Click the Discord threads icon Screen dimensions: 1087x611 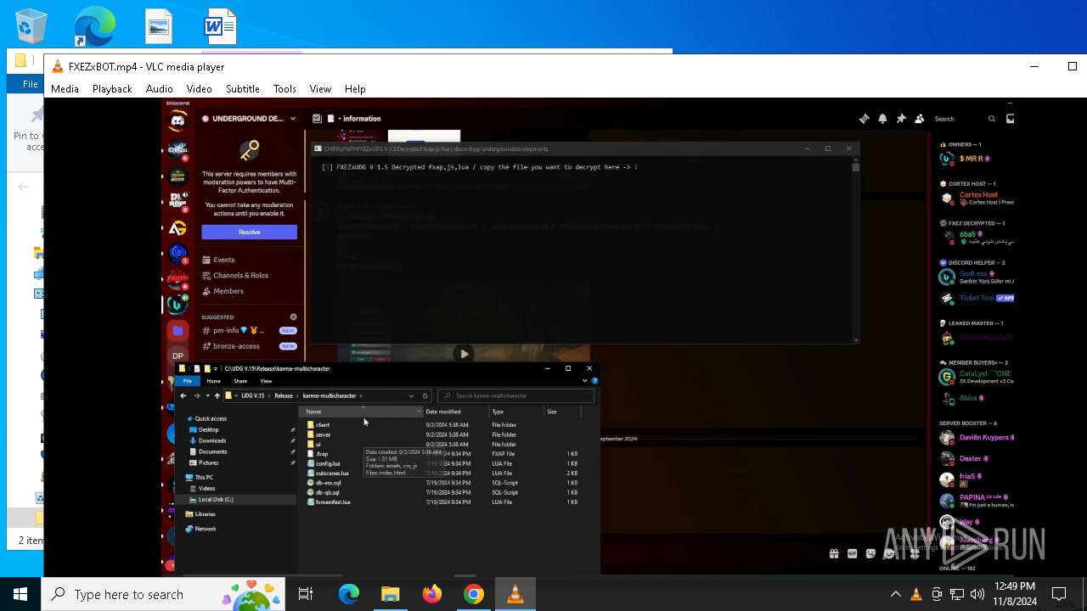[864, 119]
